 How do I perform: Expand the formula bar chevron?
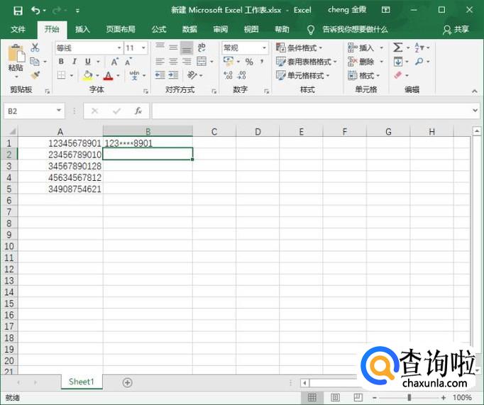(475, 110)
